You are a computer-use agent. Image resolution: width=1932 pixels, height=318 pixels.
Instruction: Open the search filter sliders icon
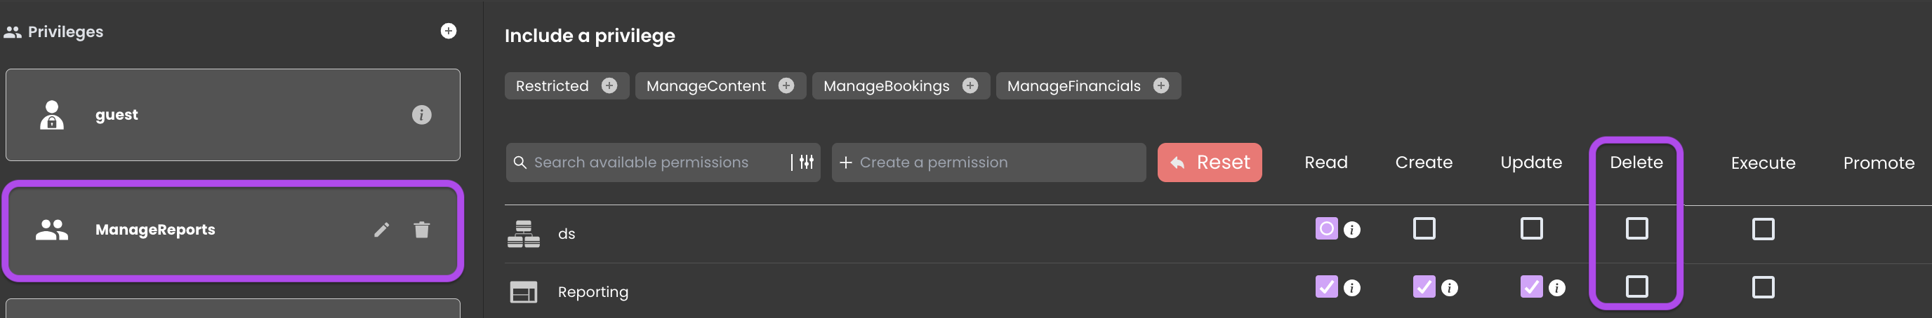[x=806, y=163]
